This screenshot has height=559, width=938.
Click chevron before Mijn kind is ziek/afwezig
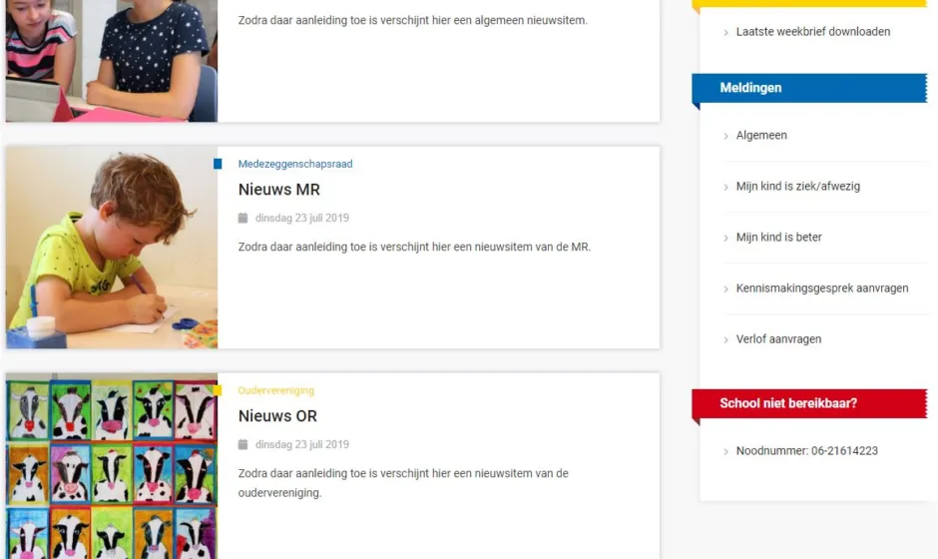pyautogui.click(x=725, y=187)
